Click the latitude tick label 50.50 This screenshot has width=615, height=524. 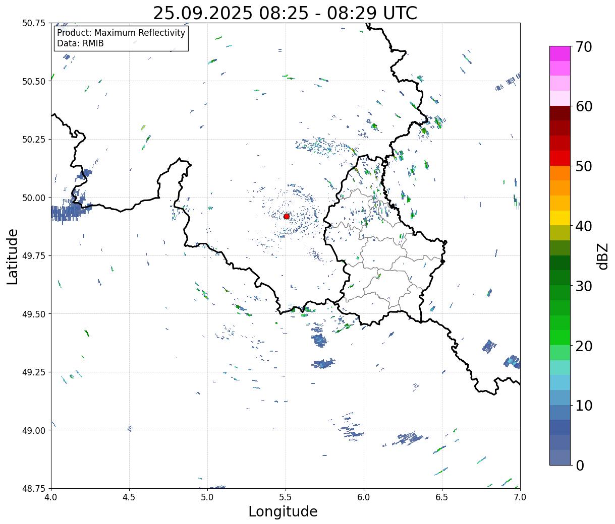pos(34,81)
